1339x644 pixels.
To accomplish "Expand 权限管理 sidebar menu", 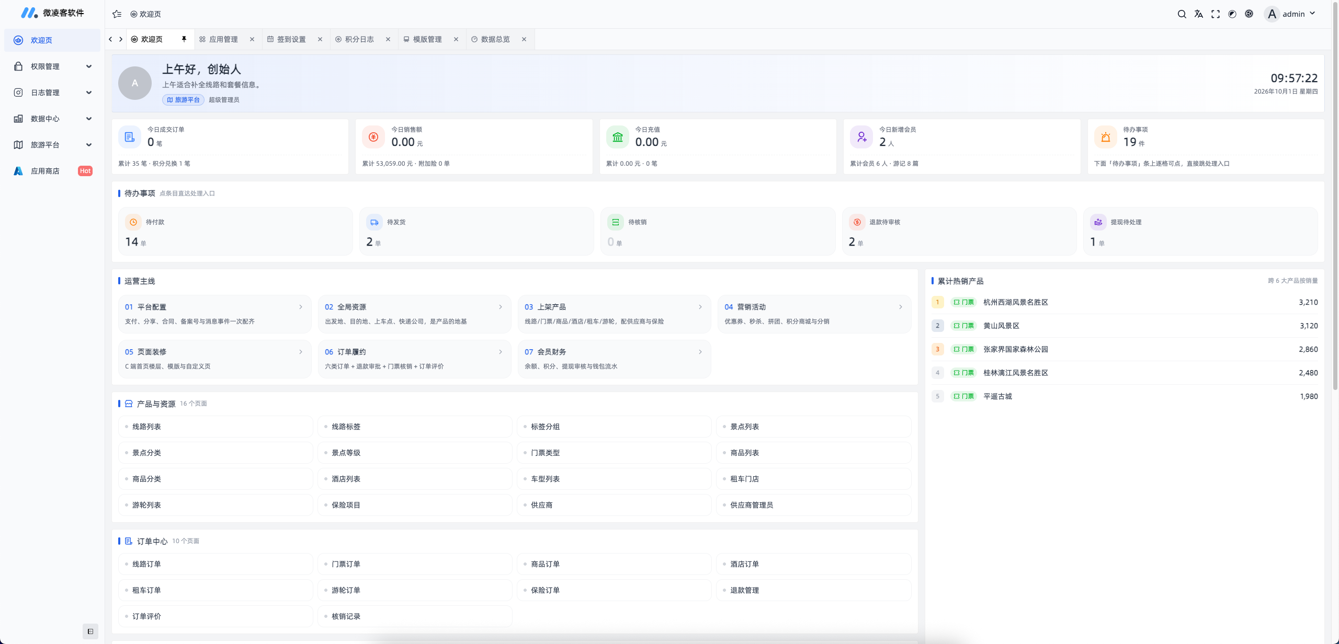I will pos(52,66).
